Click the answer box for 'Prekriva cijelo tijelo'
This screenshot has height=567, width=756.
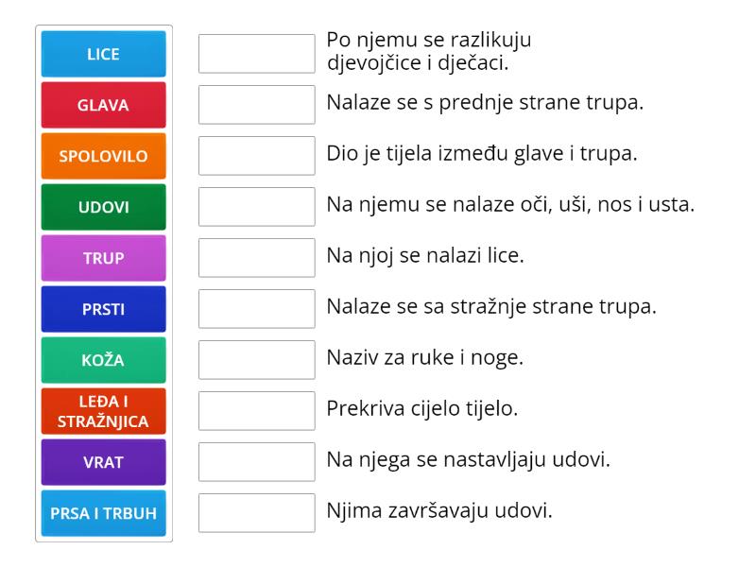(x=256, y=411)
